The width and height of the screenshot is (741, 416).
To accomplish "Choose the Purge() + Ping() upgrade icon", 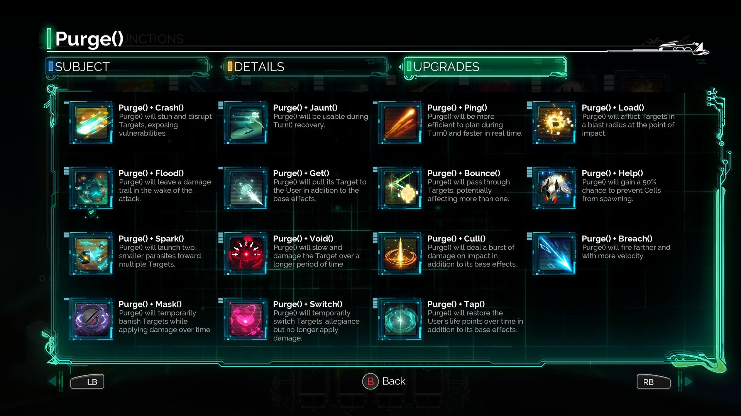I will tap(400, 123).
